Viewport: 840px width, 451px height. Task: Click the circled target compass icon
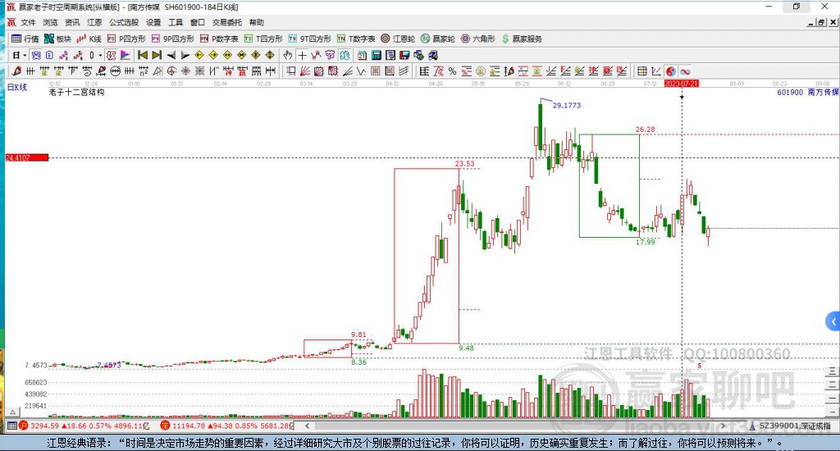171,71
